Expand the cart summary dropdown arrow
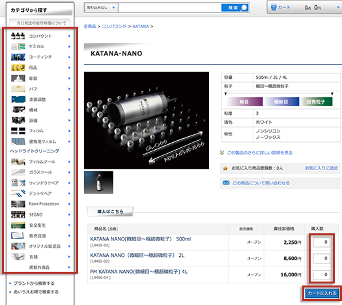 [338, 8]
